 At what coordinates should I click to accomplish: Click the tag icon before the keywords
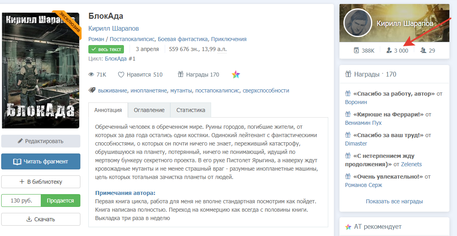click(92, 90)
